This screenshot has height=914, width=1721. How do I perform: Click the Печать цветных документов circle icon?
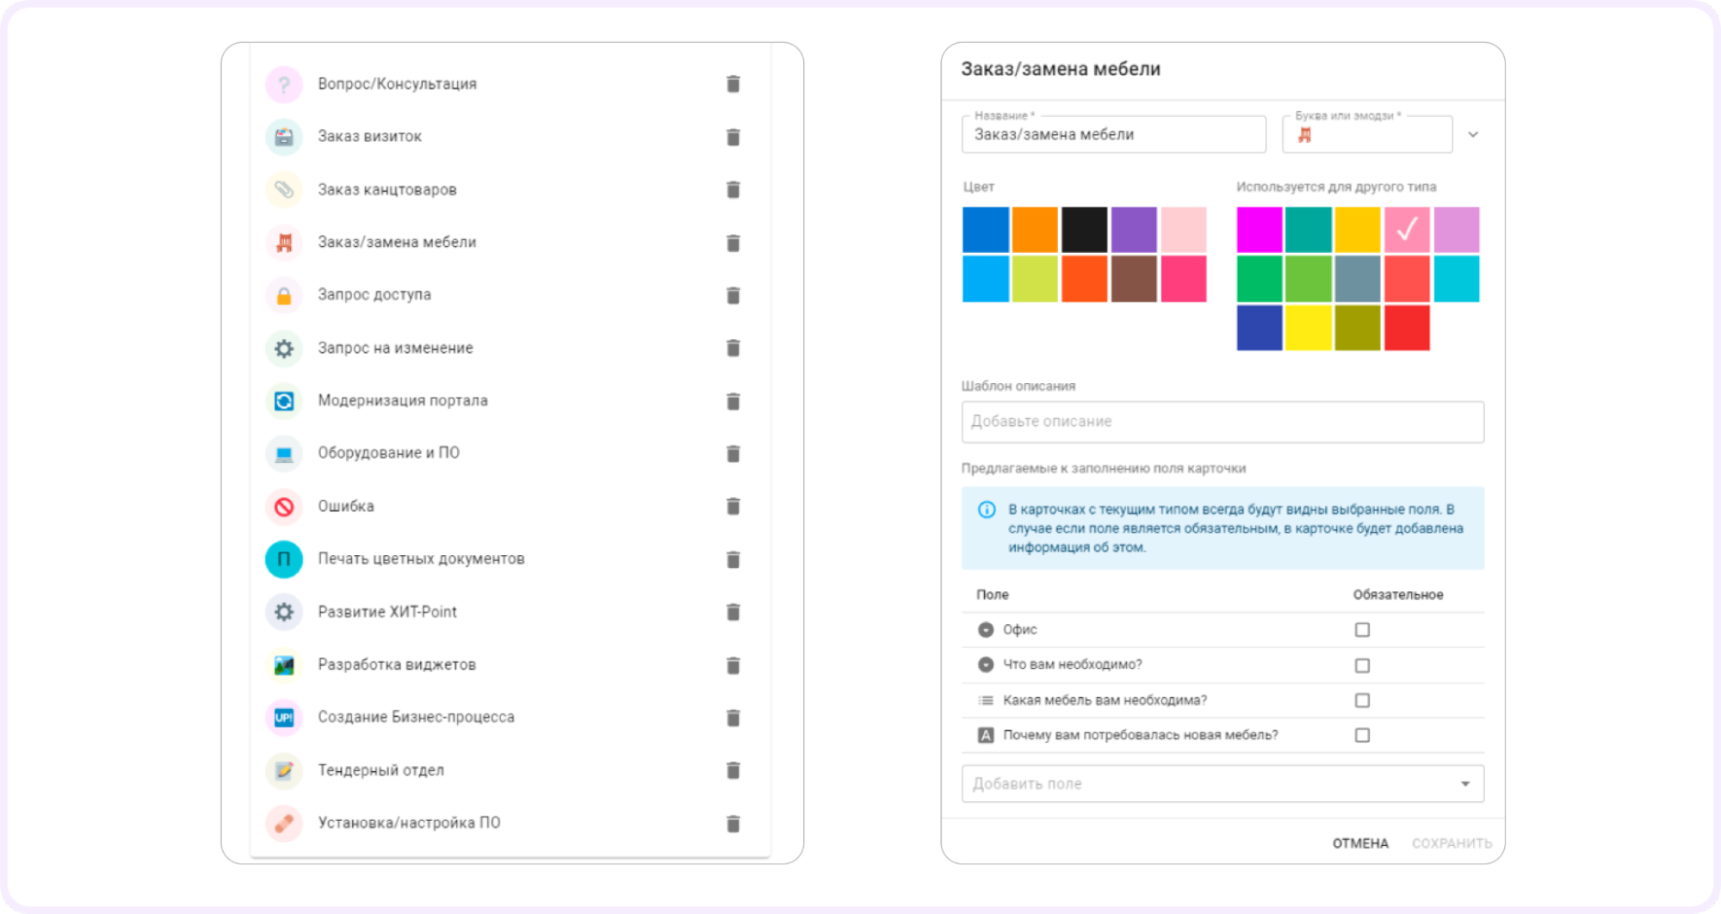coord(284,559)
